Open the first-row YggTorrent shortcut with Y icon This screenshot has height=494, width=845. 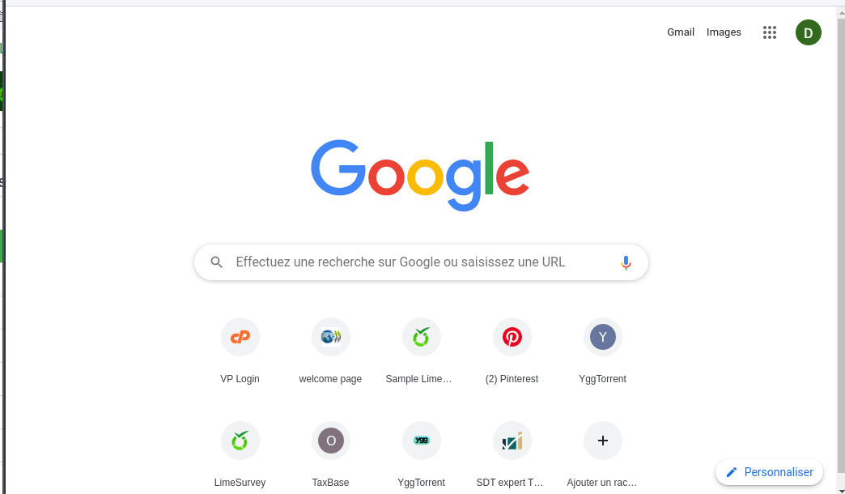603,337
